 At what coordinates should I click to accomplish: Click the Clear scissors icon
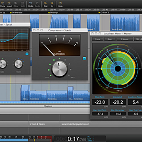16,3
